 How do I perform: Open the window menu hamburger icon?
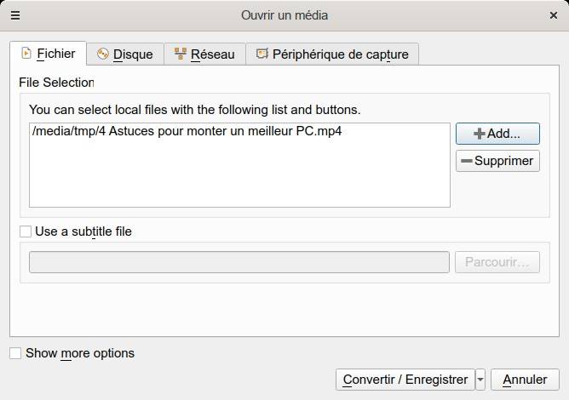[15, 15]
